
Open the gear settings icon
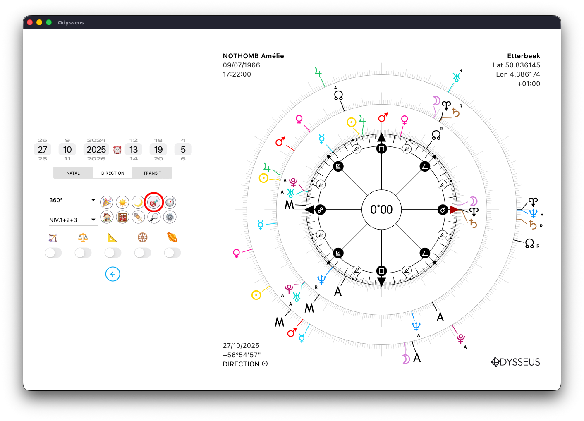tap(170, 217)
